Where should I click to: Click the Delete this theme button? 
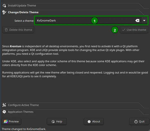18,30
